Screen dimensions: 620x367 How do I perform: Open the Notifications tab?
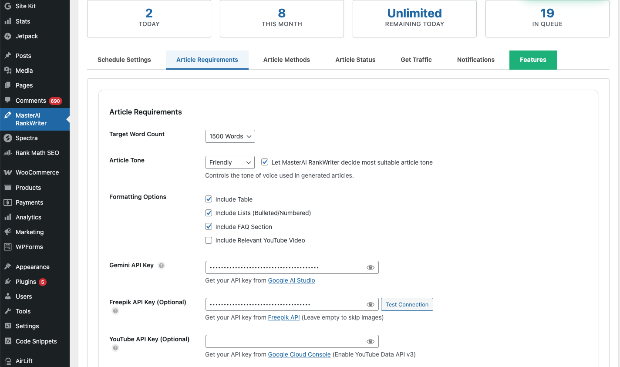476,60
